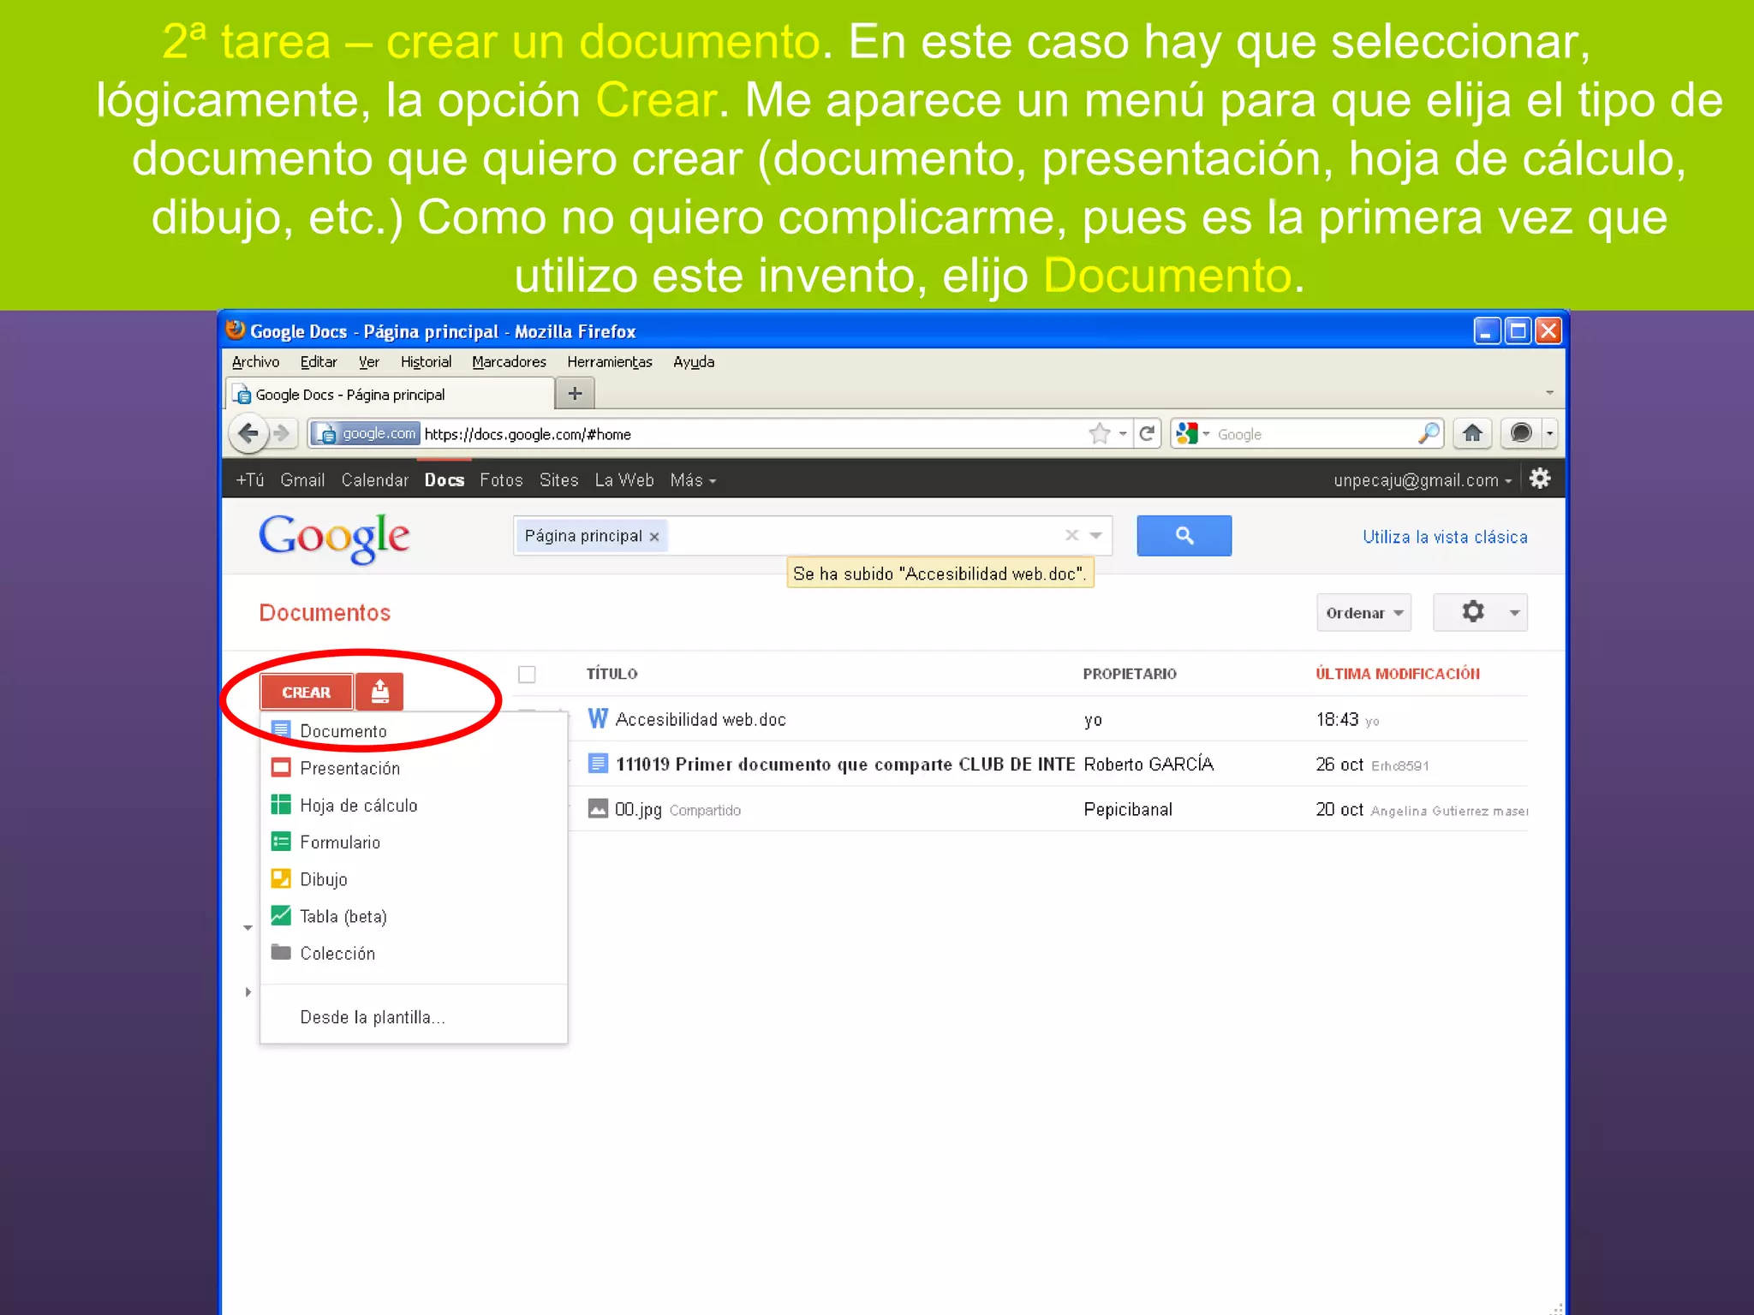Clear the Docs search box with X
The width and height of the screenshot is (1754, 1315).
[x=1071, y=535]
